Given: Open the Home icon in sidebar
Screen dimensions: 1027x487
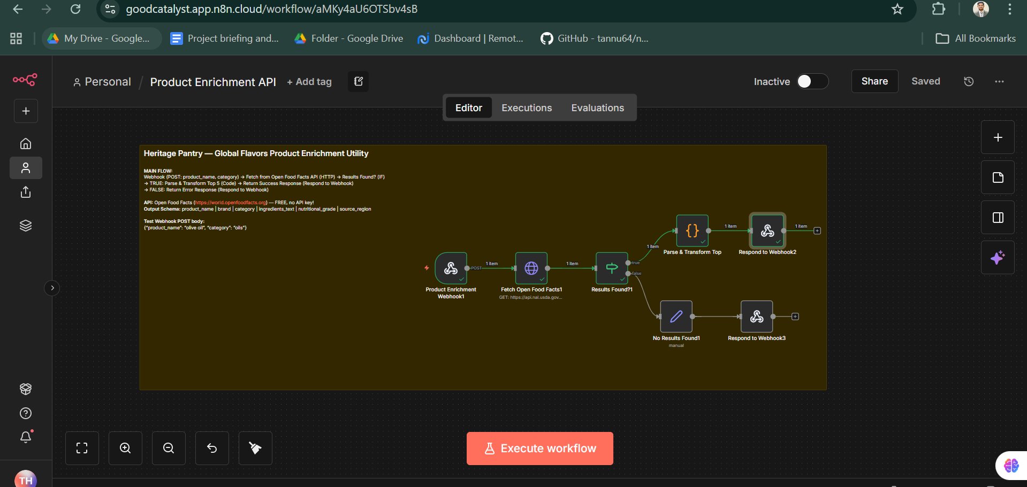Looking at the screenshot, I should [x=26, y=144].
